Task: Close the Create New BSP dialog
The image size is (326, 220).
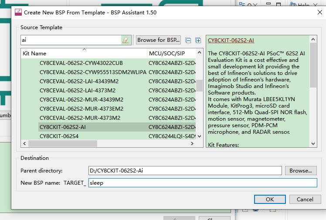Action: pos(320,12)
